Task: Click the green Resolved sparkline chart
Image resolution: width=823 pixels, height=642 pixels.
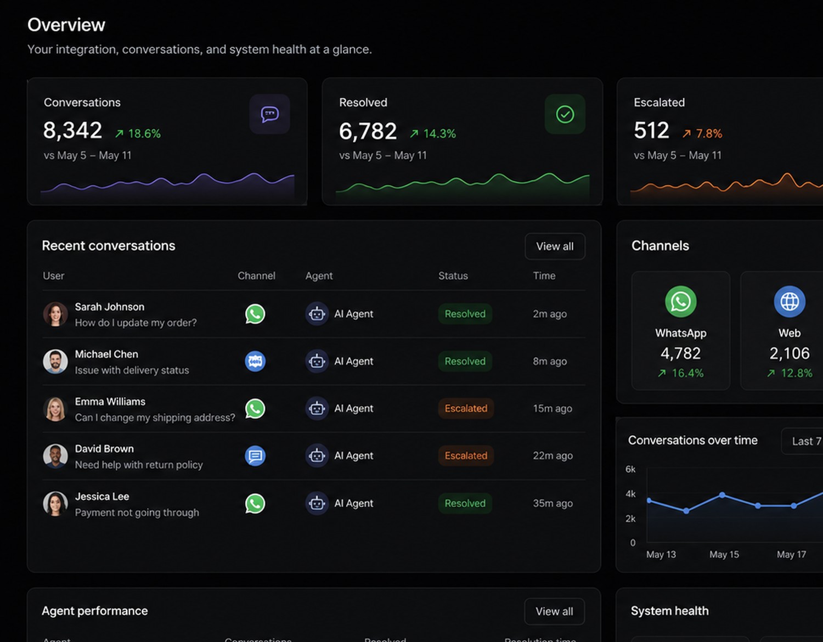Action: [x=463, y=187]
